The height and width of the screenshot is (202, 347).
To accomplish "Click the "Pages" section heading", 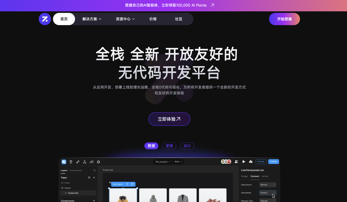I will [64, 178].
